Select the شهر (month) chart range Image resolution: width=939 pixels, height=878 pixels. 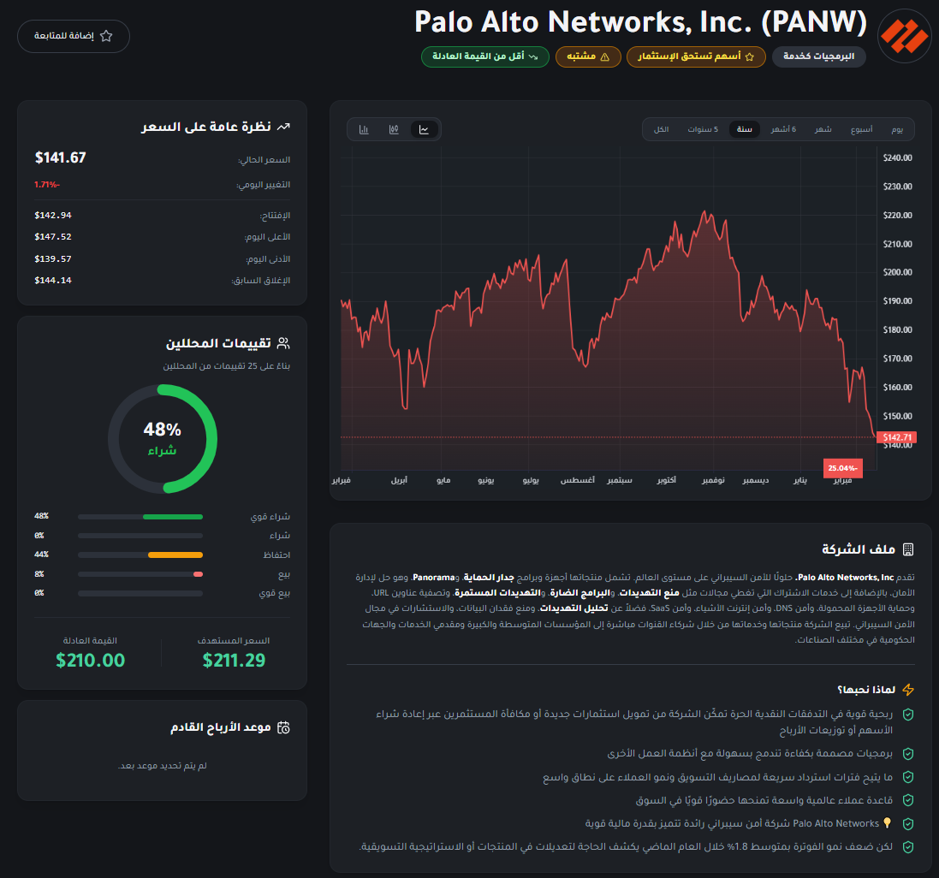click(x=823, y=129)
